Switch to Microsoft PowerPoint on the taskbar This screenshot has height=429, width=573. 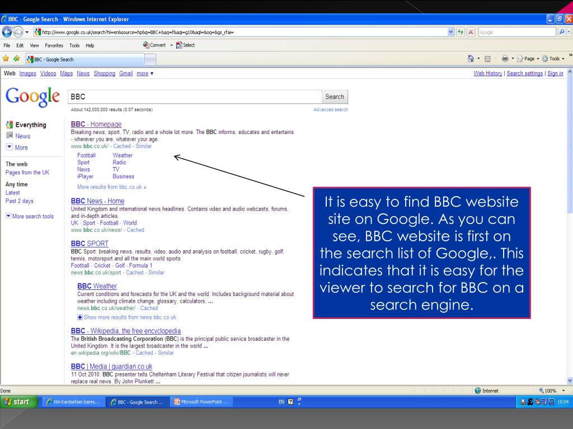click(201, 402)
